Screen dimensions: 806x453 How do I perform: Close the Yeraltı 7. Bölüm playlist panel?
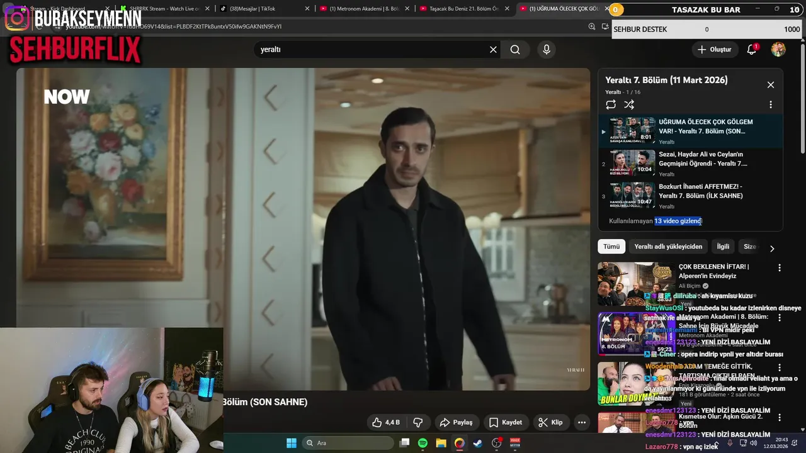pos(770,85)
